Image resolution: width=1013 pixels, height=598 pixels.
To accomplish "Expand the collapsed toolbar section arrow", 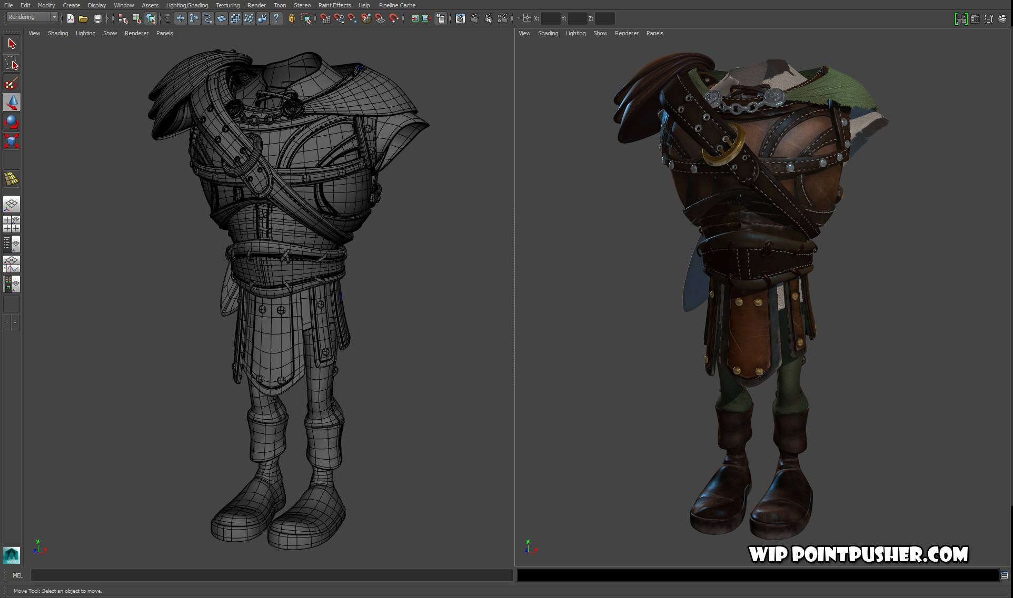I will click(x=108, y=18).
